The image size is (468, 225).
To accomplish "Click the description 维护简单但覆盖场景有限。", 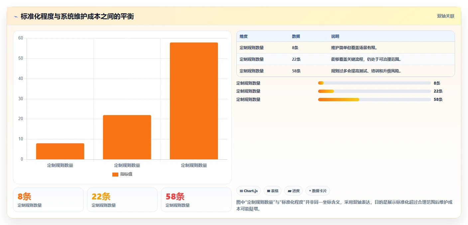I will pos(354,48).
